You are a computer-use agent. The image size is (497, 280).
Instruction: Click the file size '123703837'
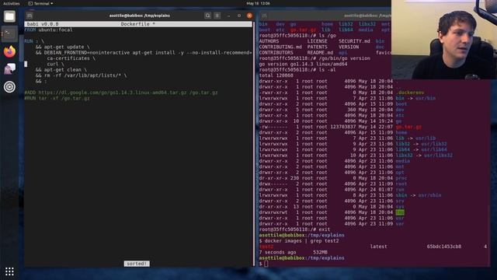coord(343,127)
